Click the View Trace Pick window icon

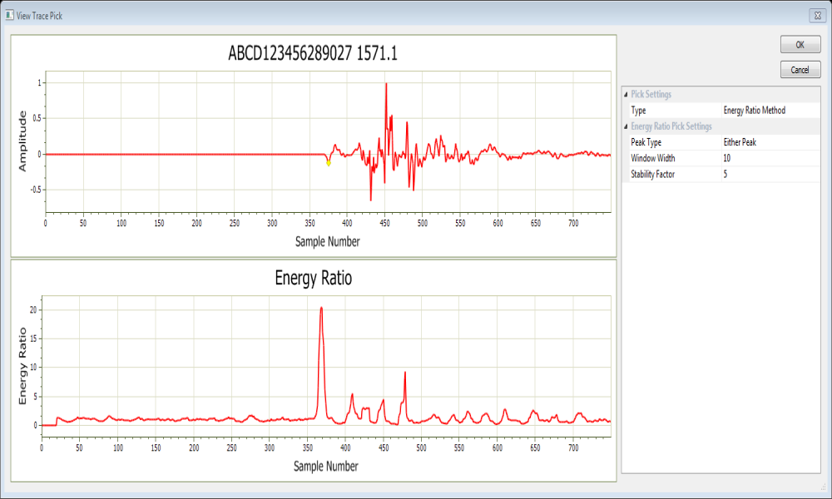(9, 16)
